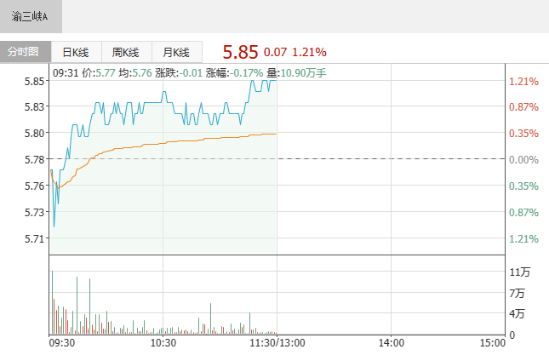Select the 渝三峡A stock title tab
The width and height of the screenshot is (549, 355).
31,16
